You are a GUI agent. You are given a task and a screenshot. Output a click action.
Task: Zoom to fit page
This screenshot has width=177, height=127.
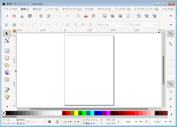120,16
